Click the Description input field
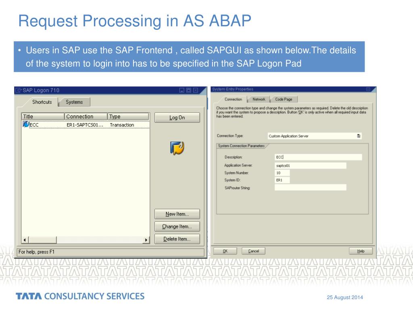This screenshot has height=310, width=413. [318, 157]
